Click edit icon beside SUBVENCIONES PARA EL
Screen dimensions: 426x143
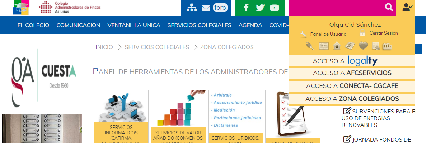(x=347, y=111)
